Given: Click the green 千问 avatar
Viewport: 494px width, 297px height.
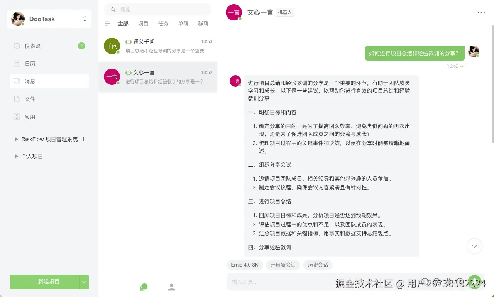Looking at the screenshot, I should (x=112, y=46).
